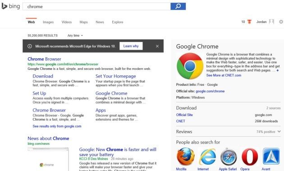Click the Bing logo
Image resolution: width=284 pixels, height=171 pixels.
click(11, 6)
